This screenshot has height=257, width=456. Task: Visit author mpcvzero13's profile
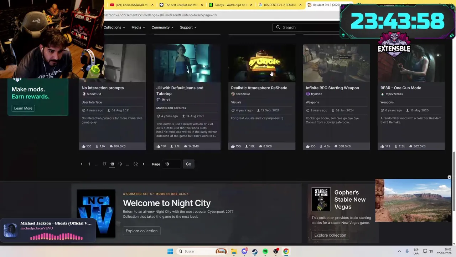point(394,94)
